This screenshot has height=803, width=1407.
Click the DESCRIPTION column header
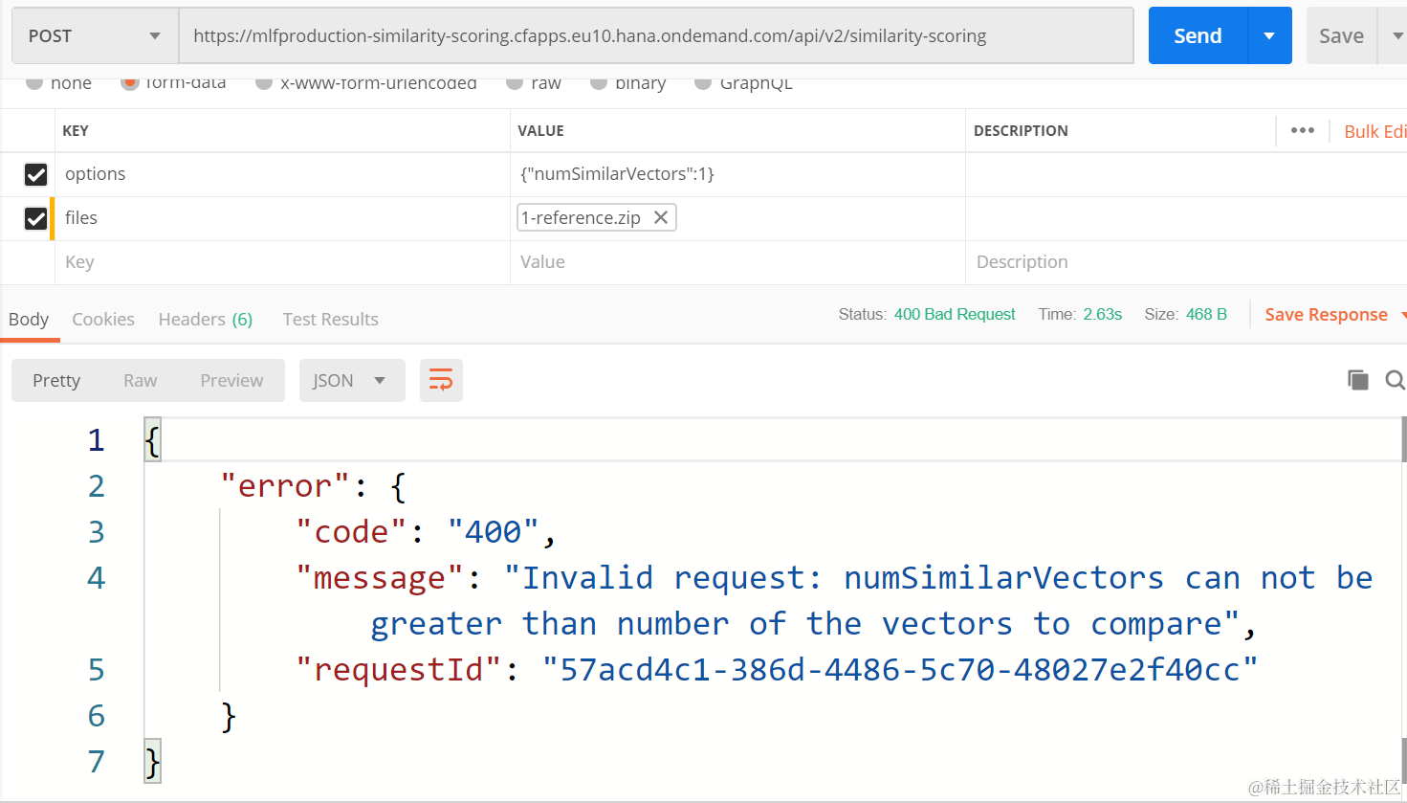(1021, 131)
